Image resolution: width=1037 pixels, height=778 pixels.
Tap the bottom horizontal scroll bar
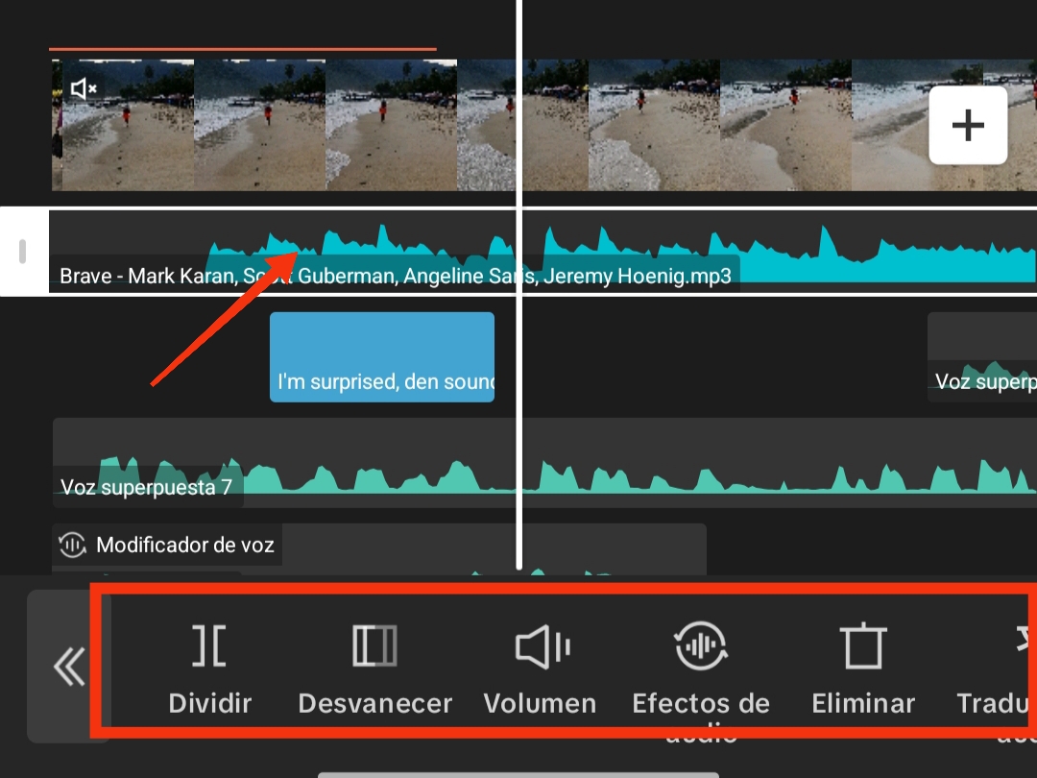point(518,775)
